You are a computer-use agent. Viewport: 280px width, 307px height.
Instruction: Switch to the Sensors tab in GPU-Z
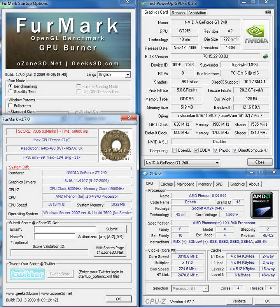tap(178, 13)
